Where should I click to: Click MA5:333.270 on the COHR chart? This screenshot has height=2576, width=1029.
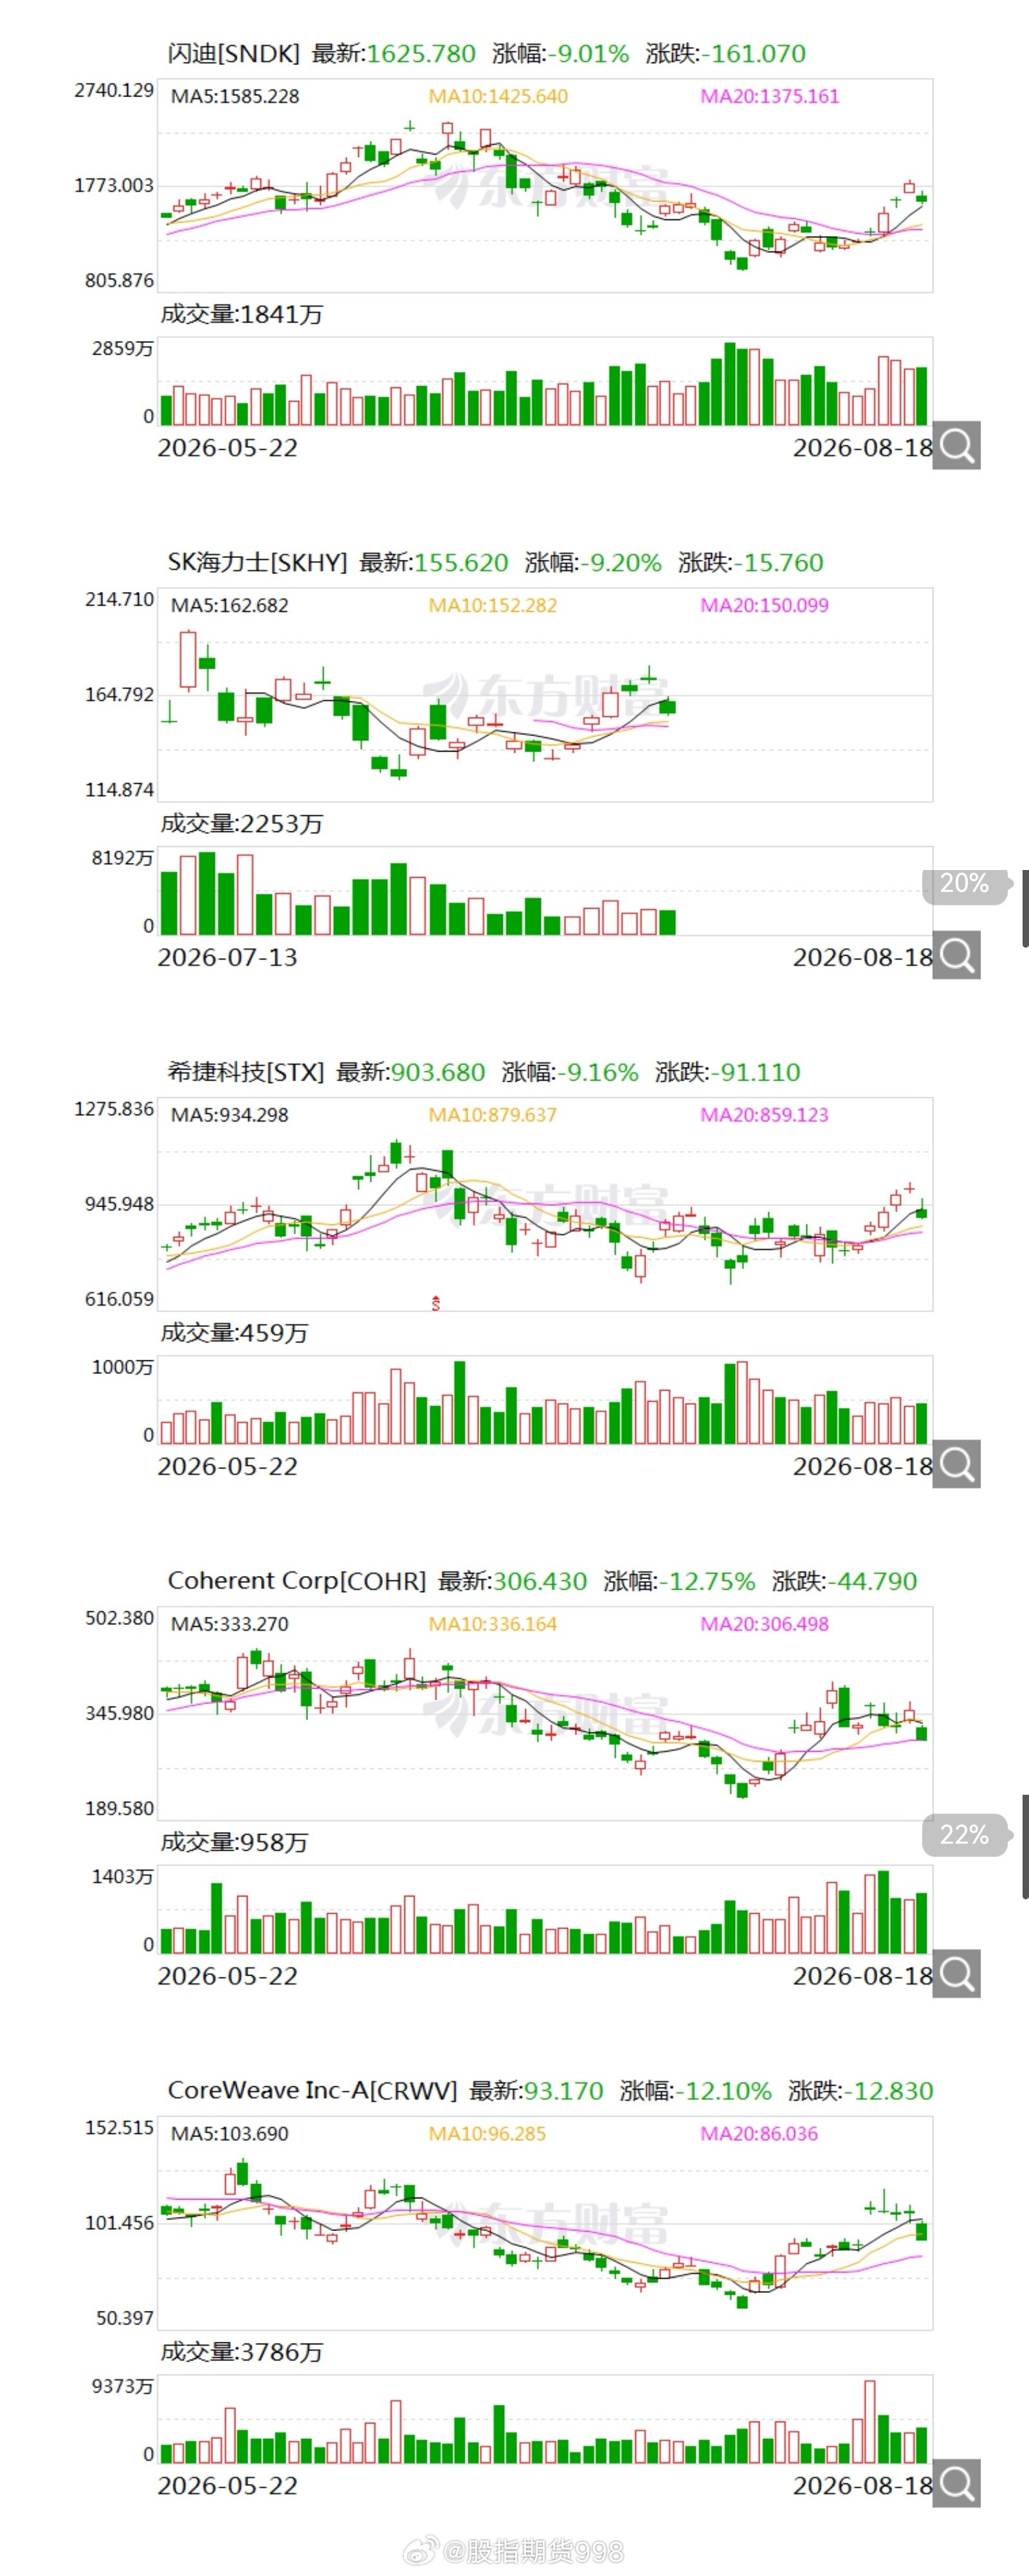230,1624
